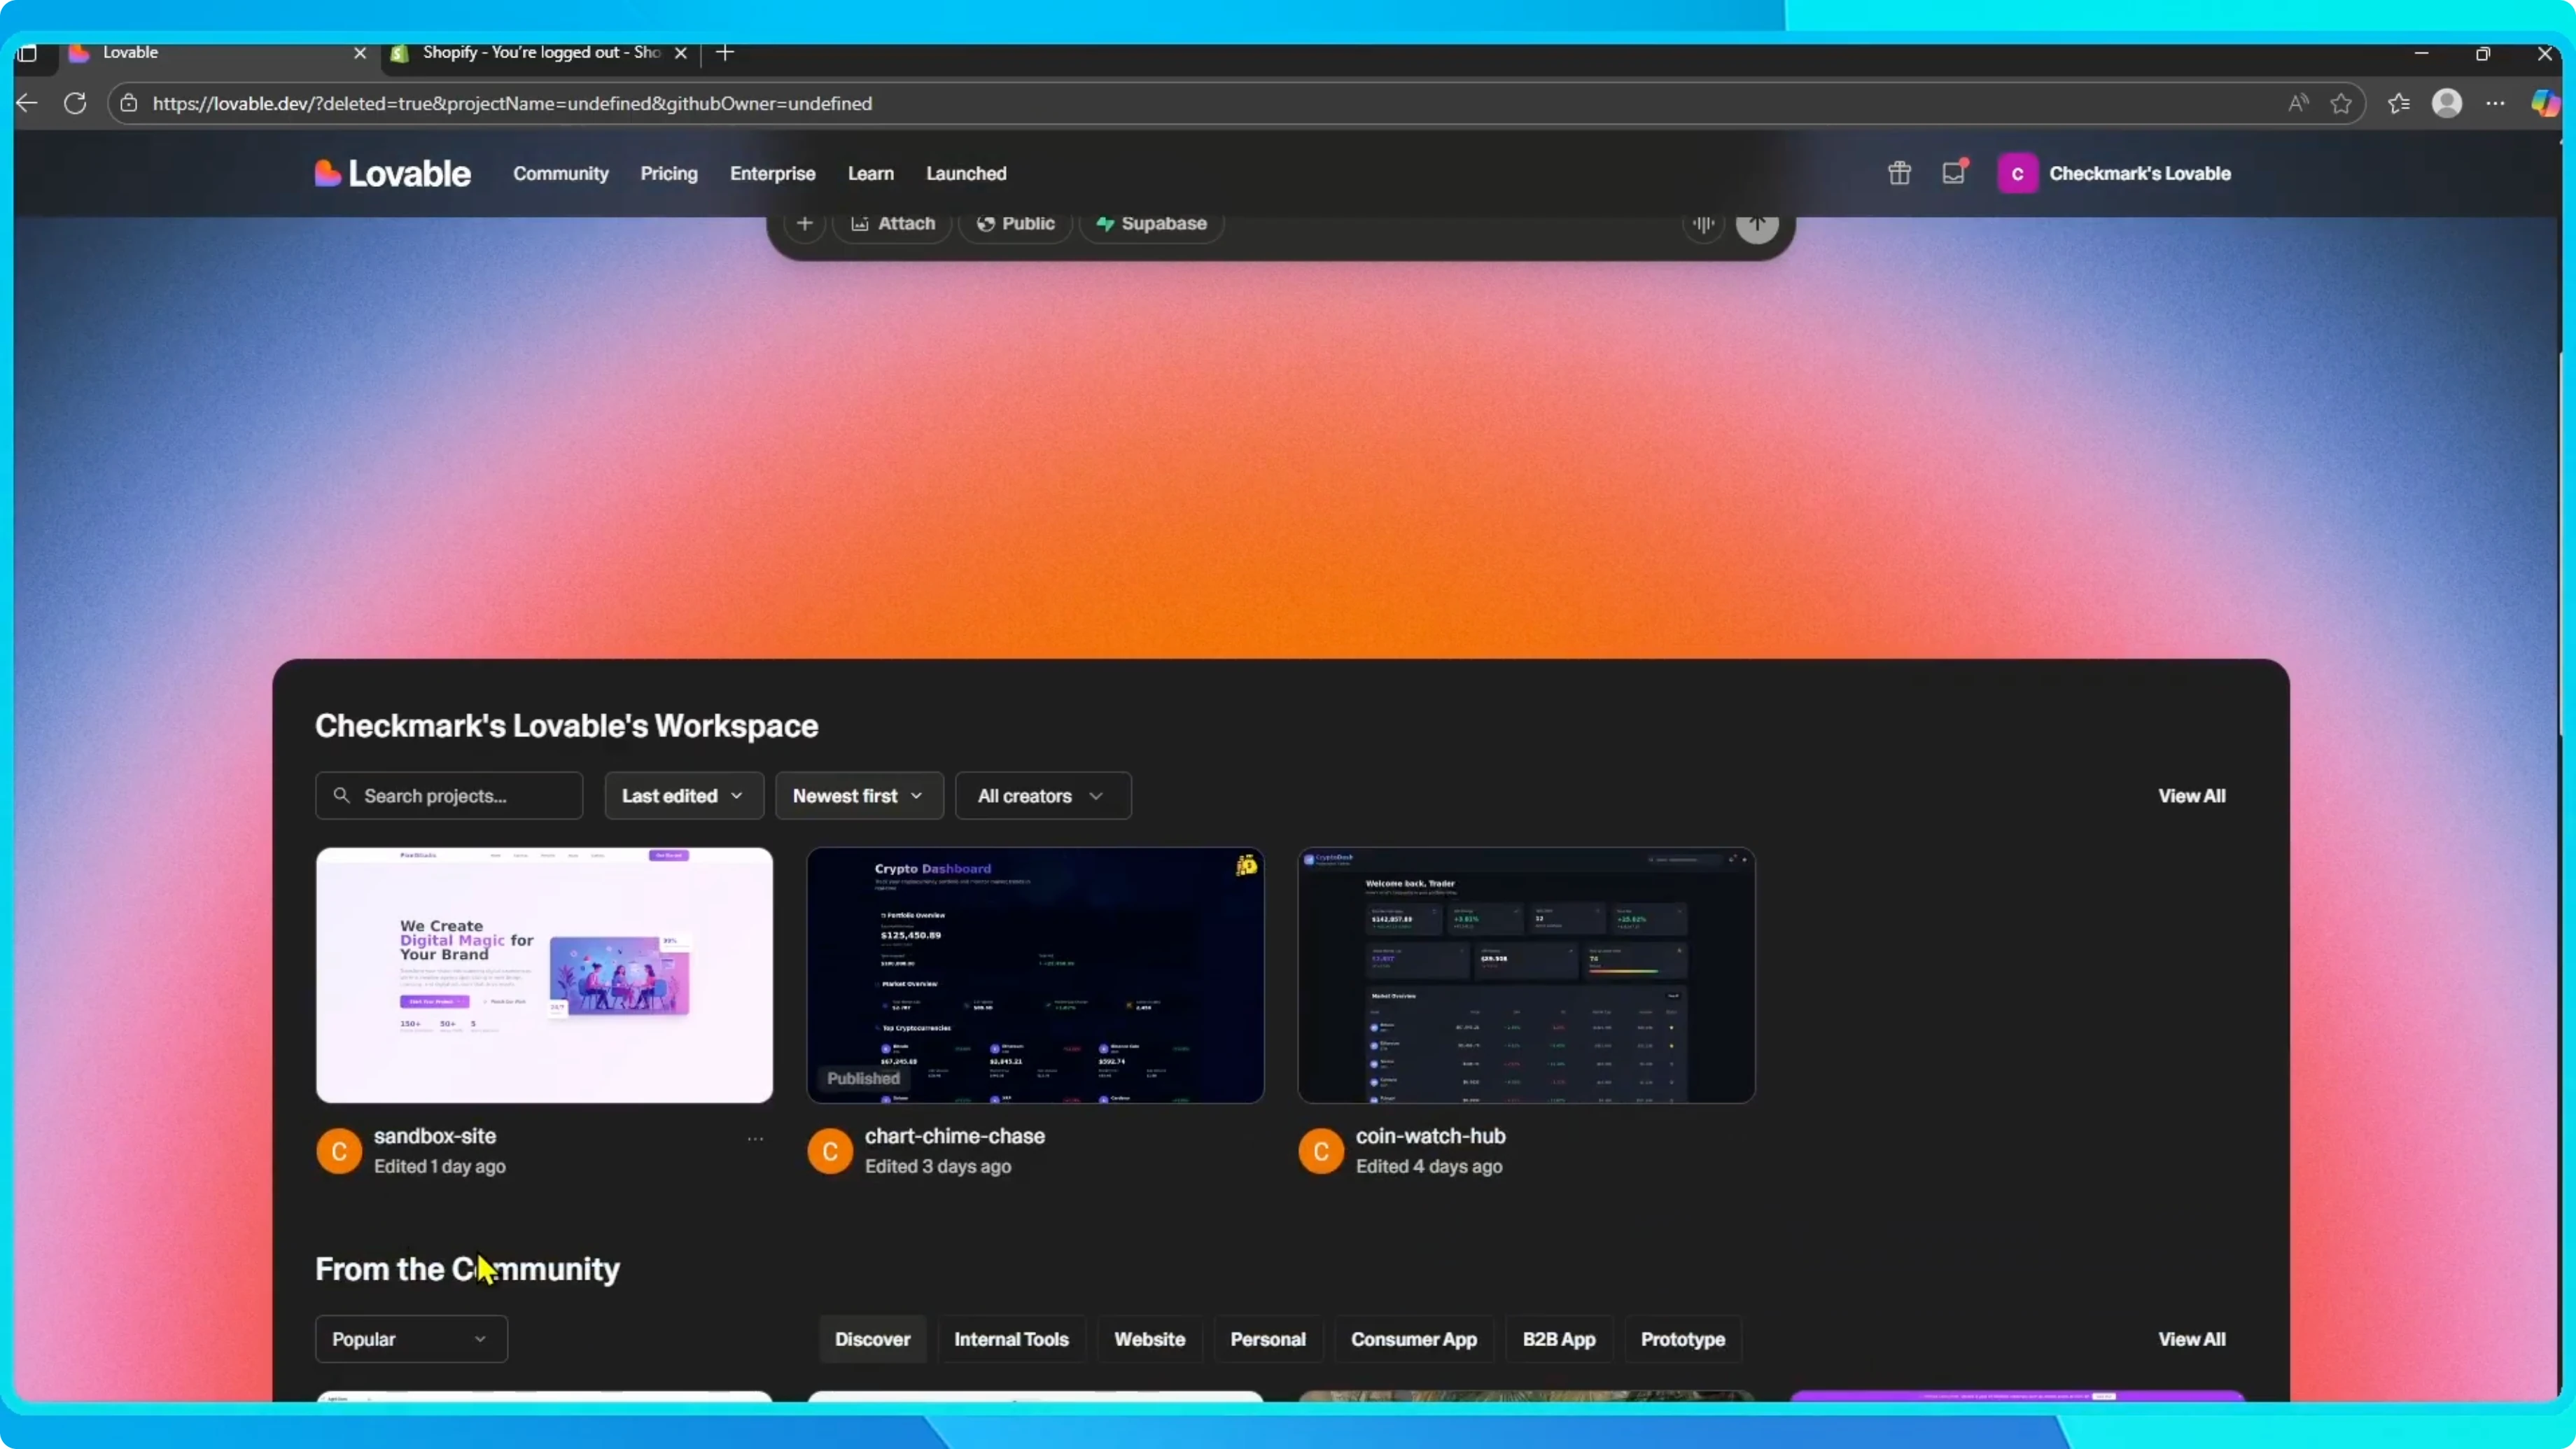Open the sandbox-site project thumbnail
The width and height of the screenshot is (2576, 1449).
point(544,975)
